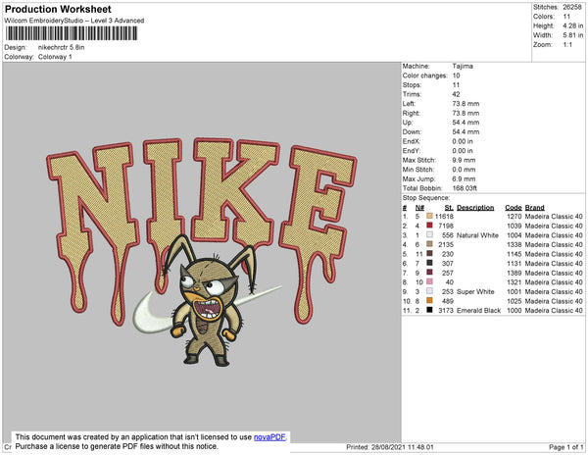588x455 pixels.
Task: Click the Height value '4.28 in'
Action: (x=573, y=25)
